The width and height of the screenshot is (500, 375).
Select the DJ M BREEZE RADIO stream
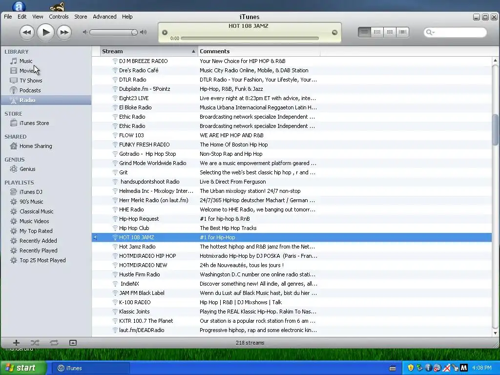click(x=292, y=61)
